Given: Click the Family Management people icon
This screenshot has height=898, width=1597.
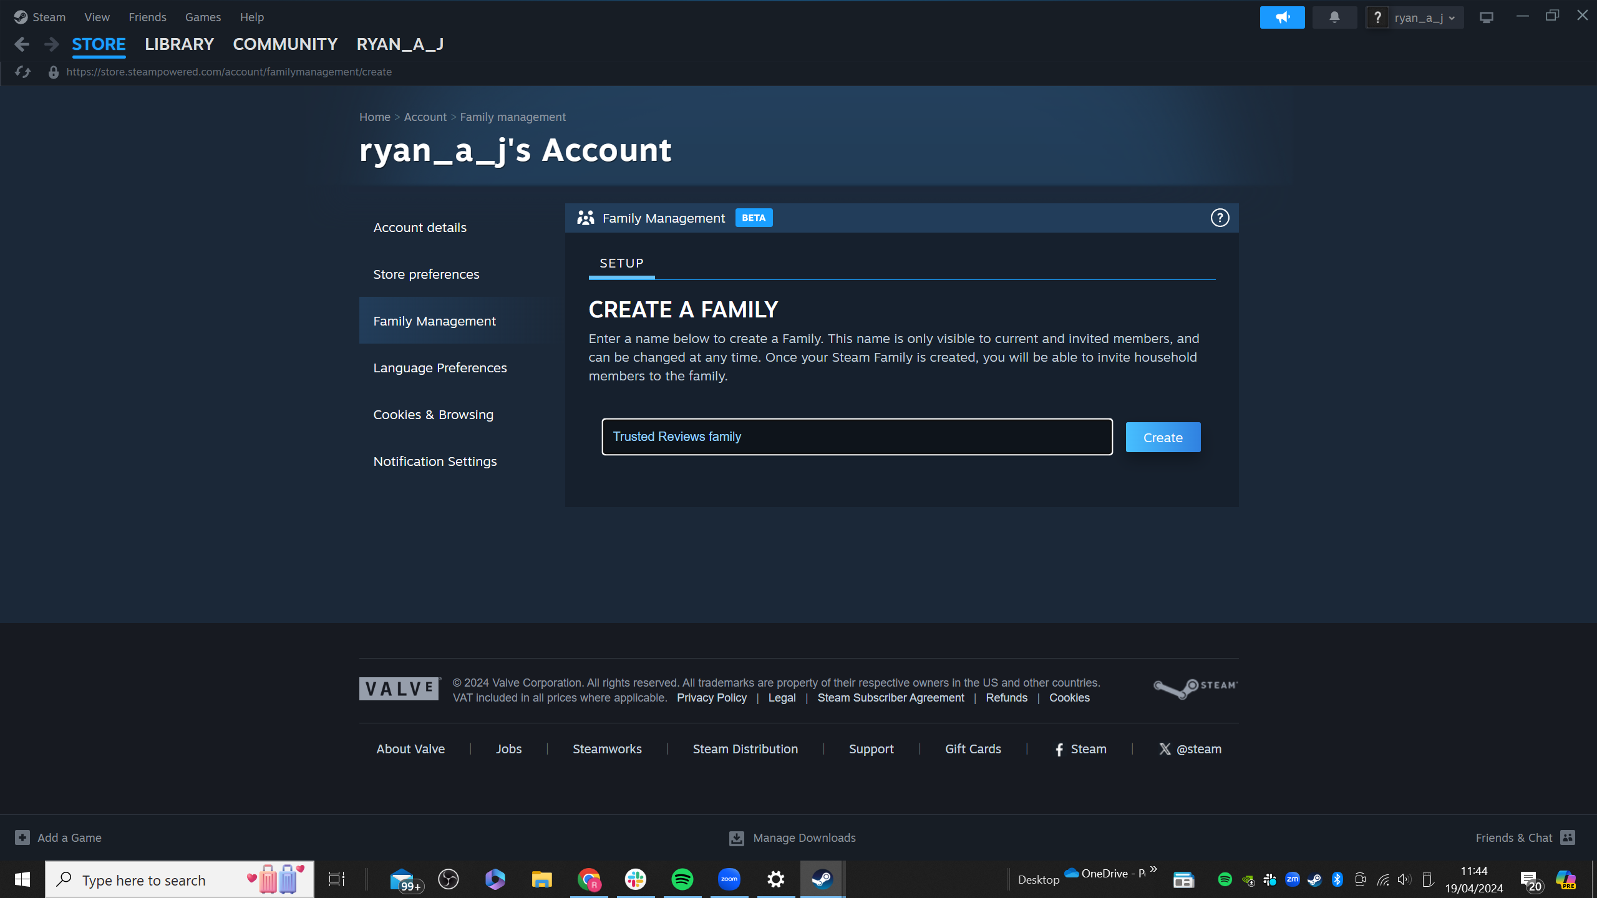Looking at the screenshot, I should point(585,218).
